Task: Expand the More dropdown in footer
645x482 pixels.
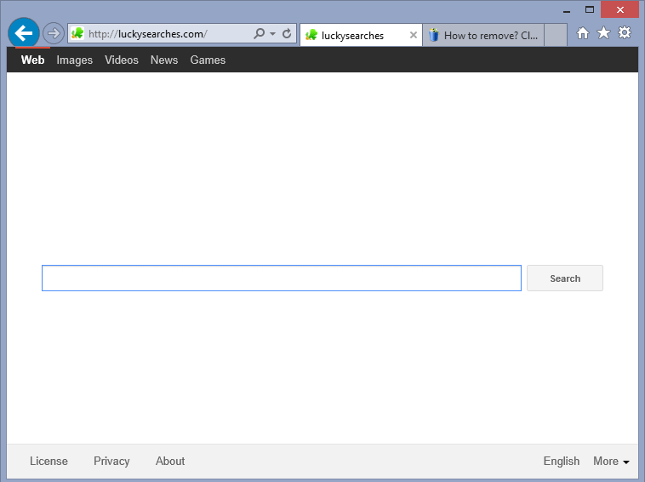Action: pos(611,461)
